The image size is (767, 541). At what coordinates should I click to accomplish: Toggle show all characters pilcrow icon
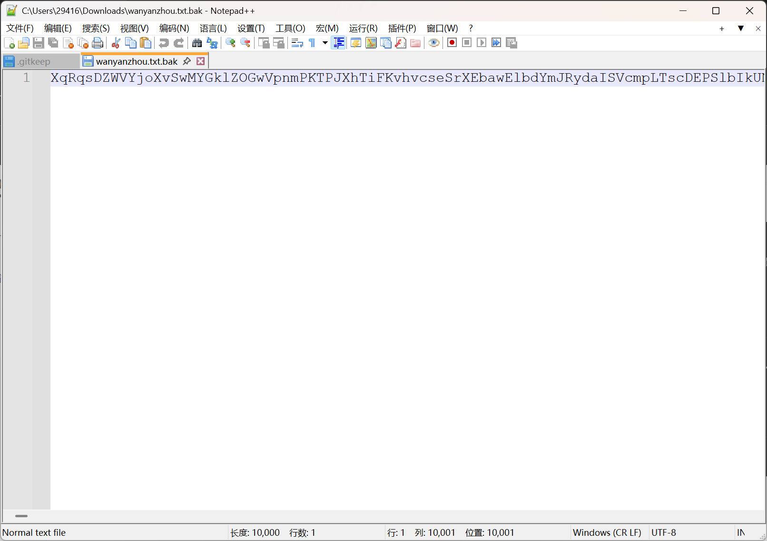coord(312,43)
